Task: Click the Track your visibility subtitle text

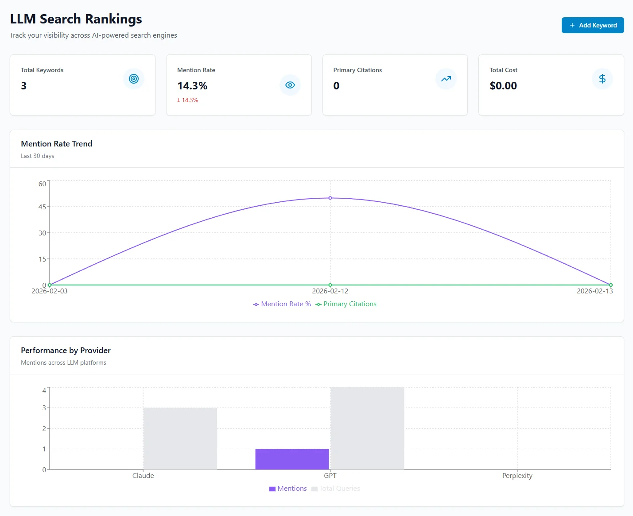Action: pos(93,35)
